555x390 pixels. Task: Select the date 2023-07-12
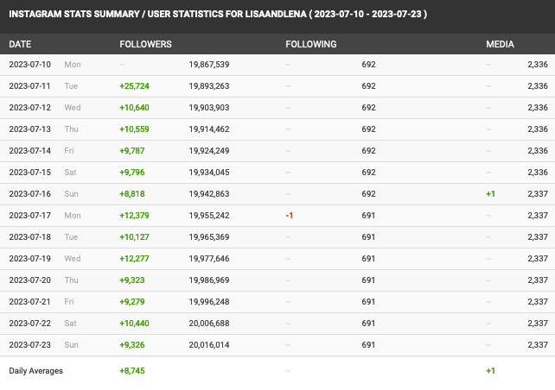click(30, 108)
